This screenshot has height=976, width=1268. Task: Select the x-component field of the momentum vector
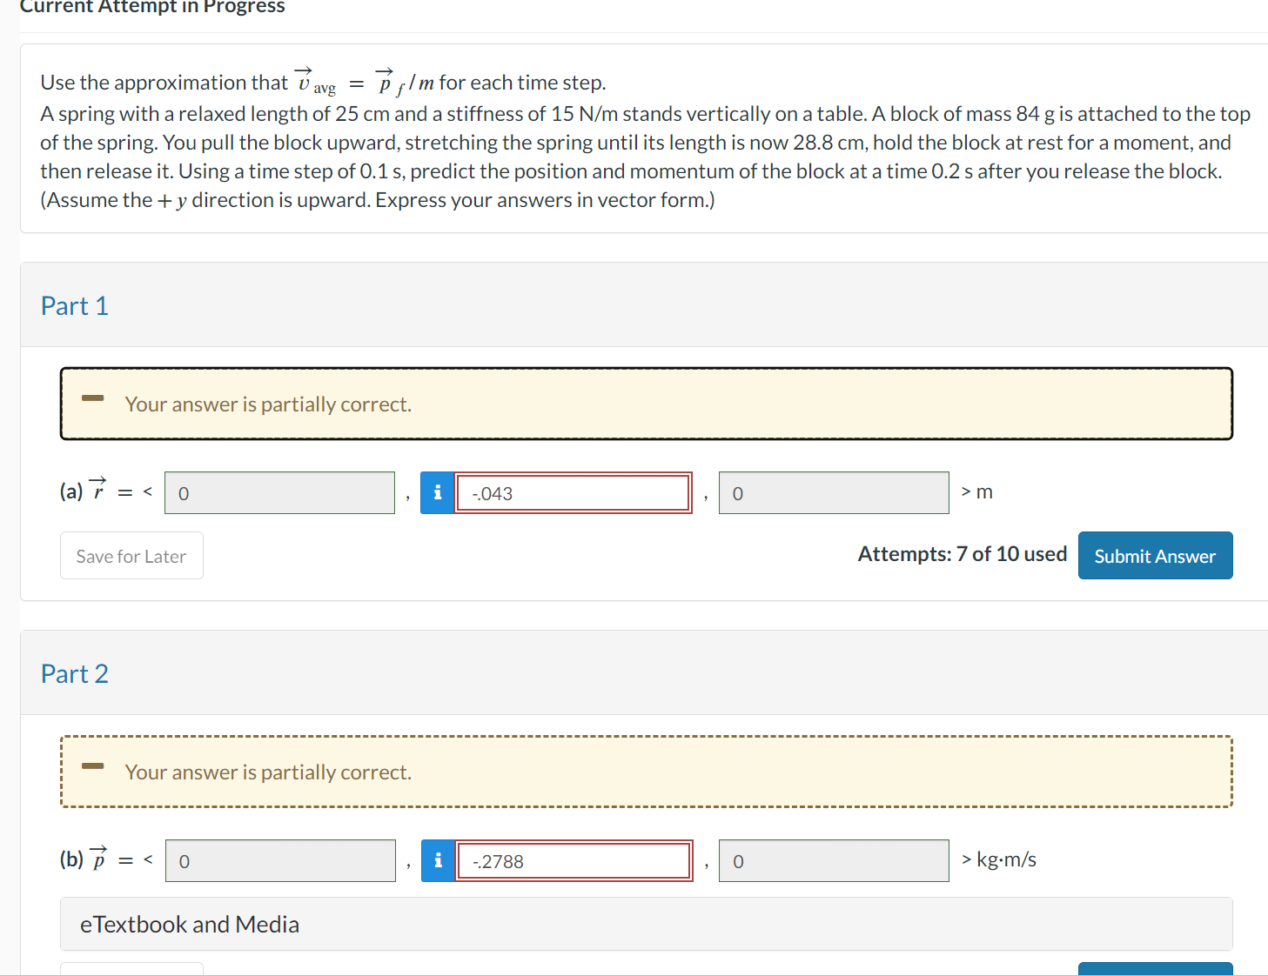(280, 860)
